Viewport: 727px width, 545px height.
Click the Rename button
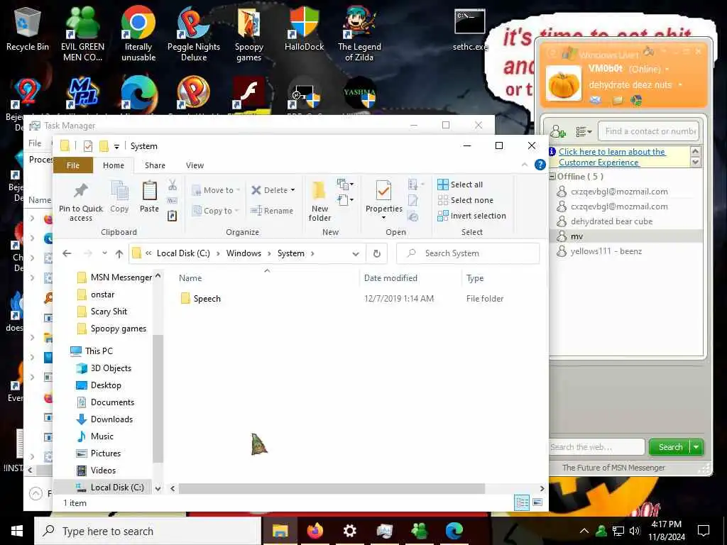(272, 210)
